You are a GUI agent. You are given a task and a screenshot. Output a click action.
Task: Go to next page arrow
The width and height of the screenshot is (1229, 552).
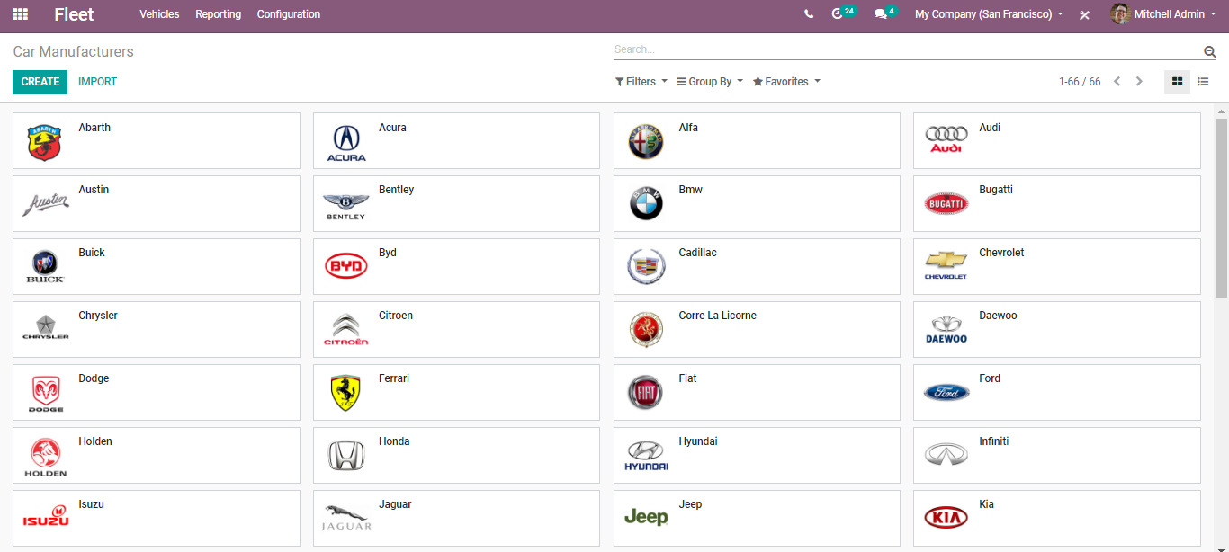pos(1139,82)
